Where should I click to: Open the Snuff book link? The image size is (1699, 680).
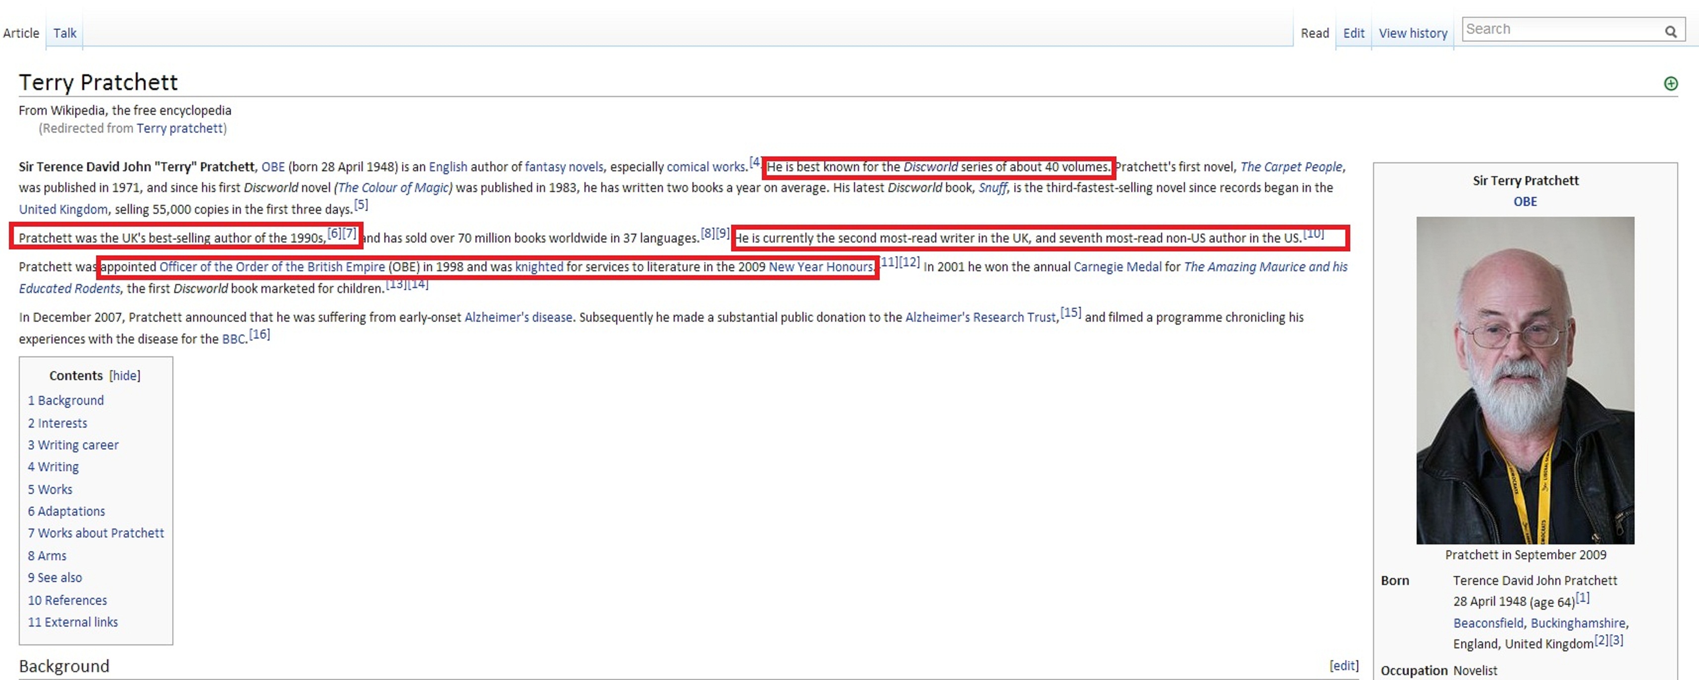coord(992,188)
